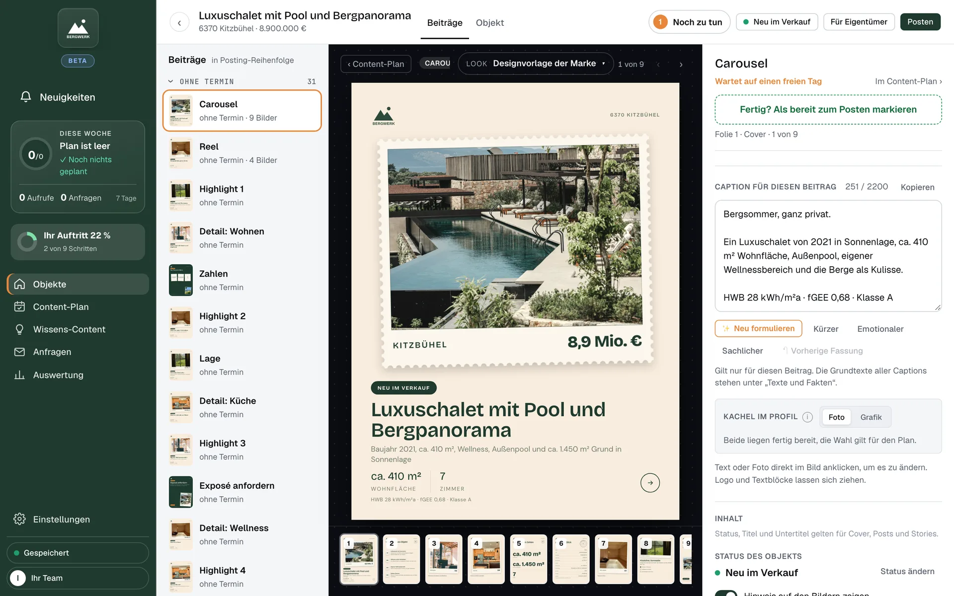Copy the caption with Kopieren

(917, 187)
